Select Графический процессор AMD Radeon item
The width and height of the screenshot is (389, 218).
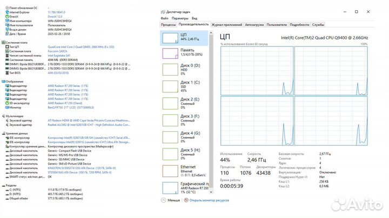click(x=184, y=188)
